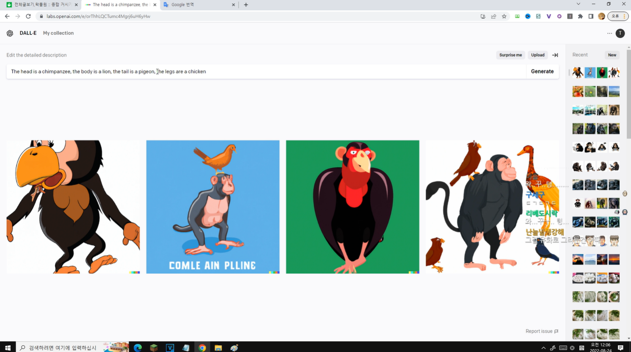631x352 pixels.
Task: Launch Microsoft Edge from the taskbar
Action: [x=138, y=347]
